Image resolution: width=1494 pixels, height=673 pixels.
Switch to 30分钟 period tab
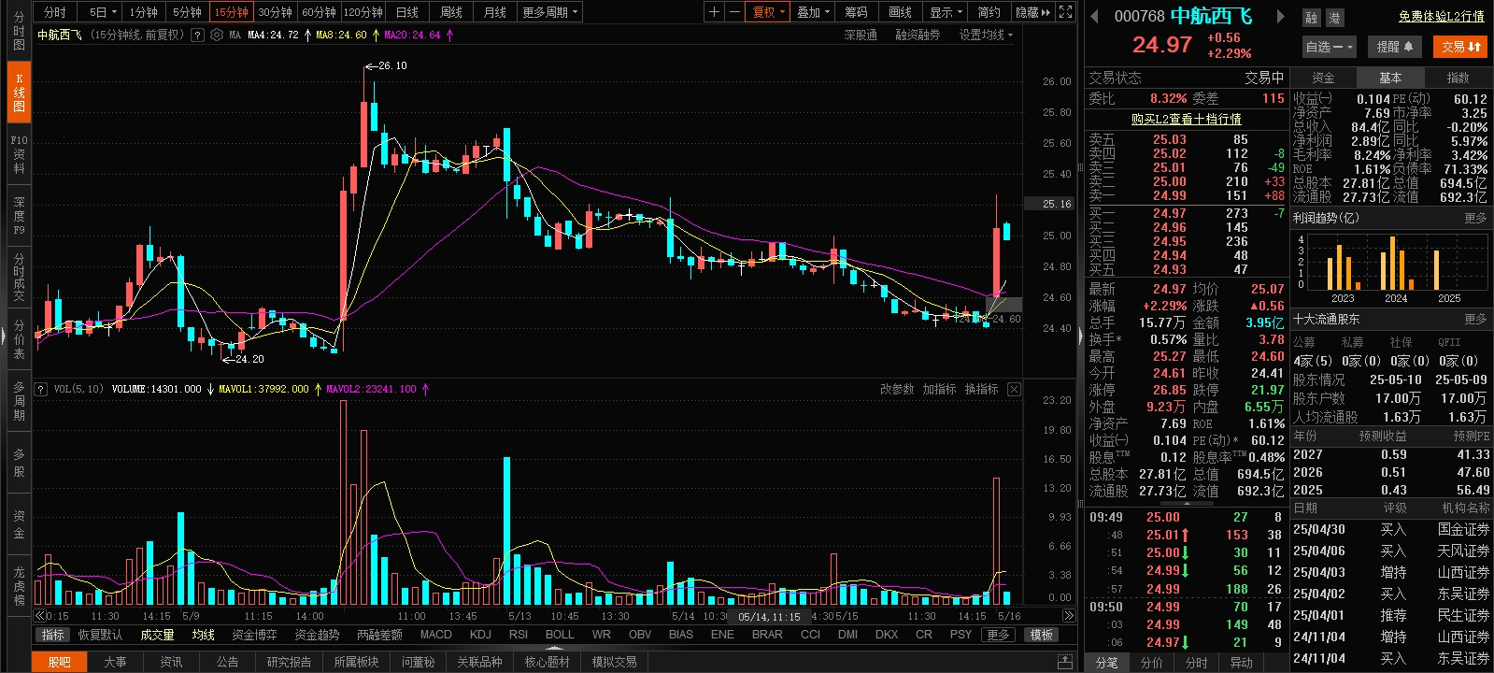(x=276, y=12)
